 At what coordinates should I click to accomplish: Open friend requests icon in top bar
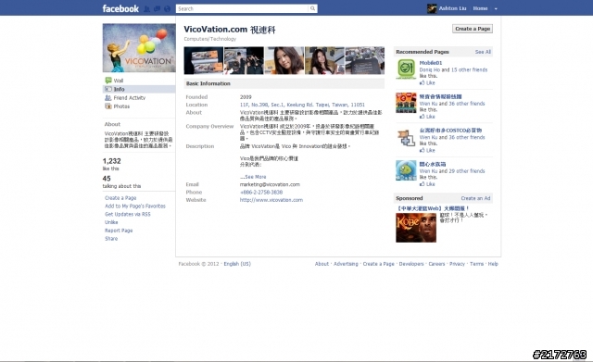point(146,8)
